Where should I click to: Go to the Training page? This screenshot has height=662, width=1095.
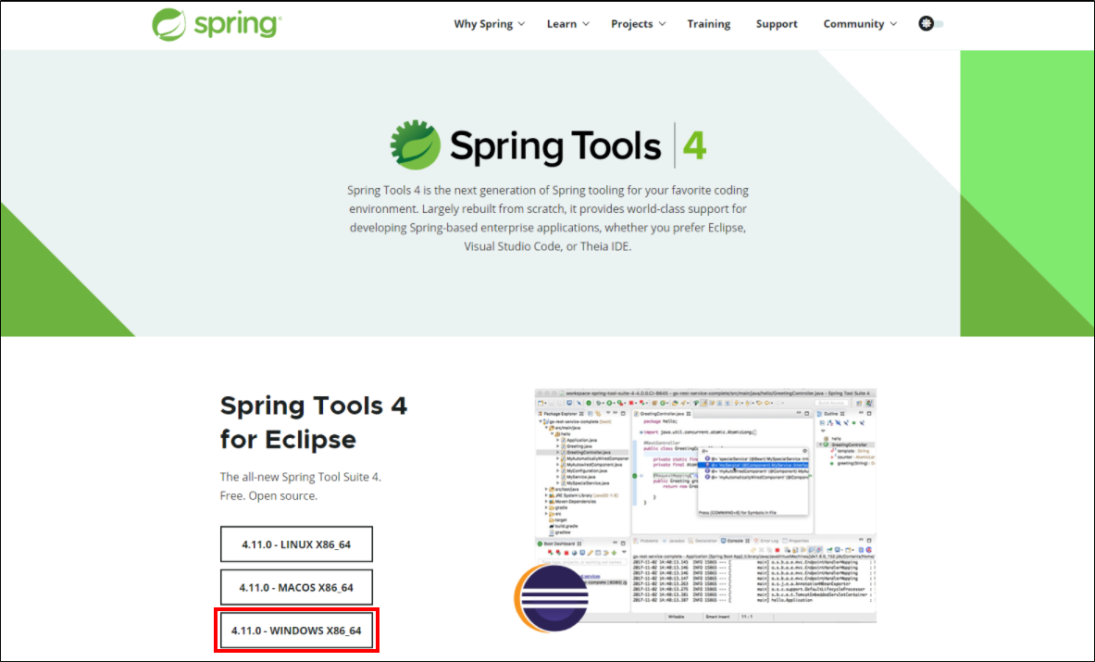pos(709,24)
